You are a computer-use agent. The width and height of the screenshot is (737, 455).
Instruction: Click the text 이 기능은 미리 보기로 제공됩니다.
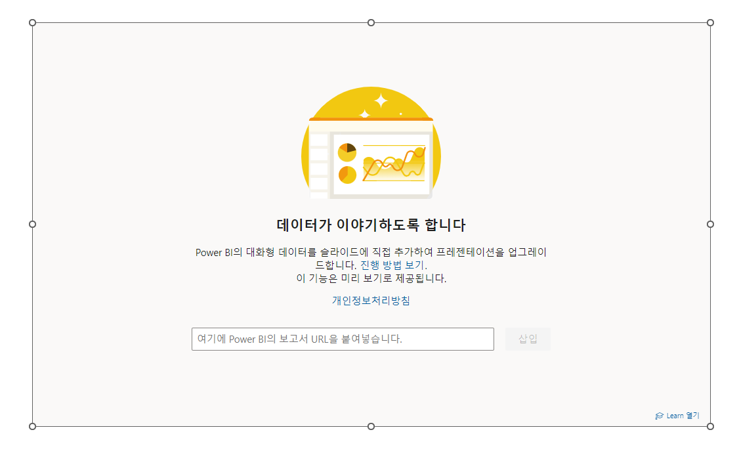[371, 278]
